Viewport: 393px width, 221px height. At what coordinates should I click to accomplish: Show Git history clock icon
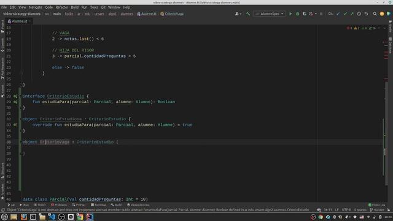359,14
